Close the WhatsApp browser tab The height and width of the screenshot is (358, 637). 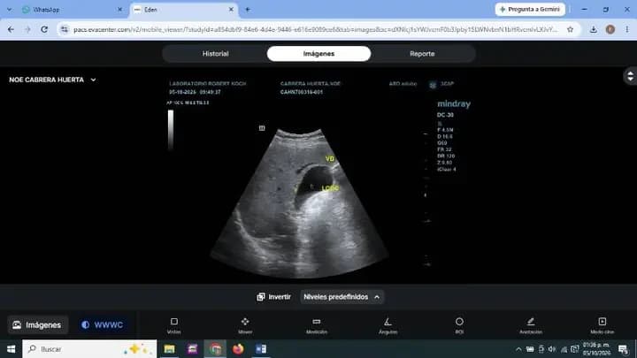point(119,10)
